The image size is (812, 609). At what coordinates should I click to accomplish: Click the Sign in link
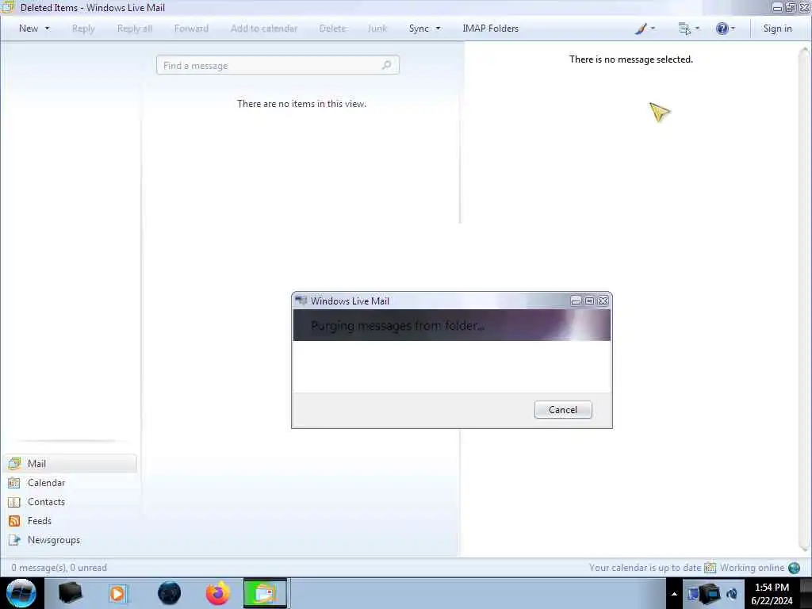777,29
